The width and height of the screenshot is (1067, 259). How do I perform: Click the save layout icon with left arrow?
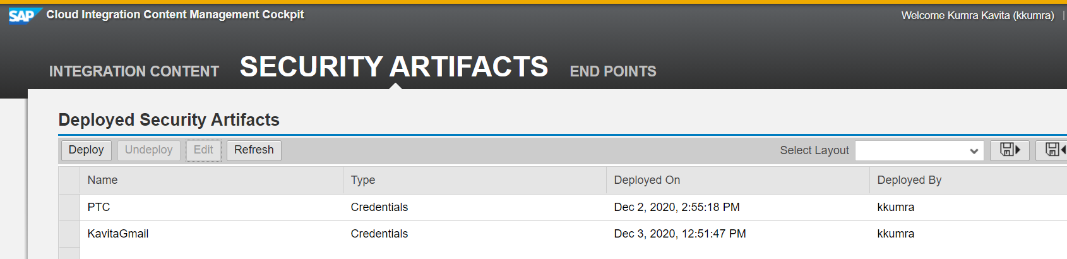point(1053,150)
